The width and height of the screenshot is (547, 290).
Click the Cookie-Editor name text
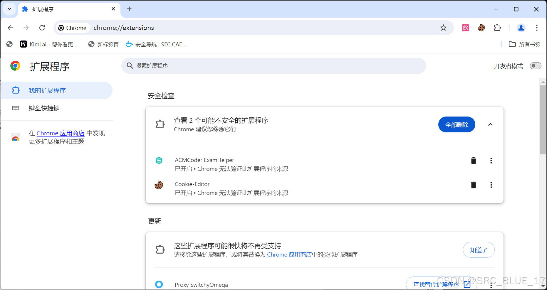tap(192, 184)
